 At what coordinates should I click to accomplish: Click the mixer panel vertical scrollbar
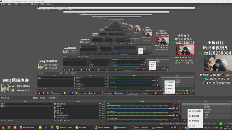pos(180,109)
